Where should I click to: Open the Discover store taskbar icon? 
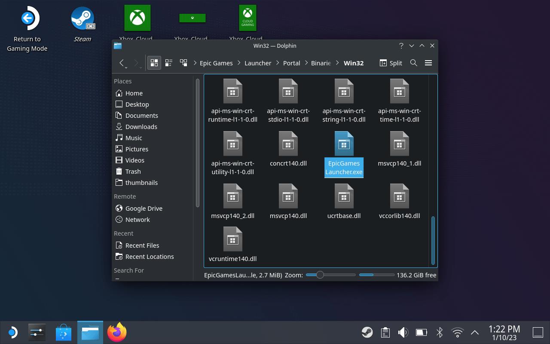point(64,332)
